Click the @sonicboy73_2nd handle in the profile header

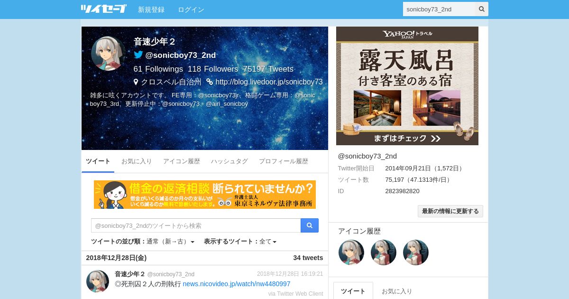(180, 55)
